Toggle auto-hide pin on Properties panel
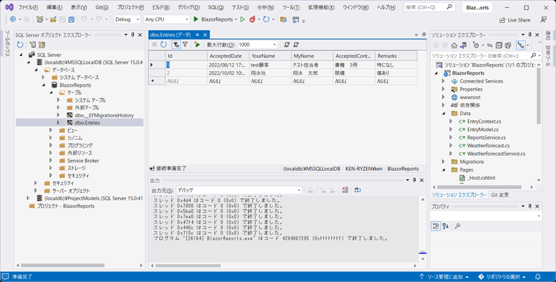Viewport: 556px width, 282px height. pyautogui.click(x=530, y=206)
